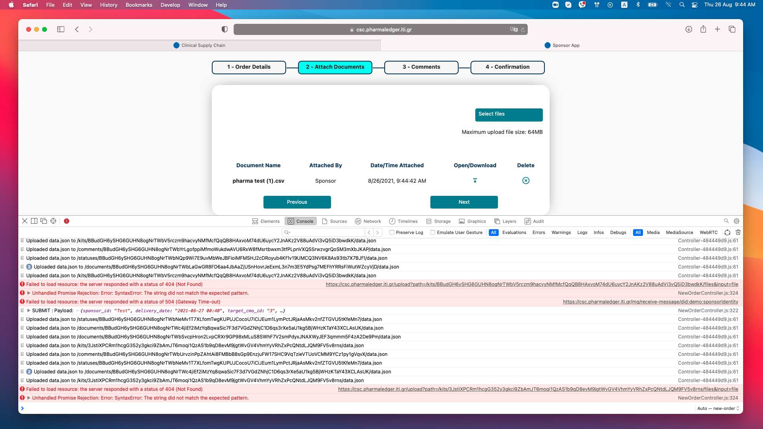This screenshot has width=763, height=429.
Task: Go to the Previous step
Action: pos(297,202)
